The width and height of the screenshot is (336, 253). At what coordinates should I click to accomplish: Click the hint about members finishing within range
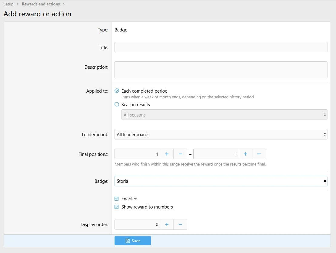click(x=190, y=164)
